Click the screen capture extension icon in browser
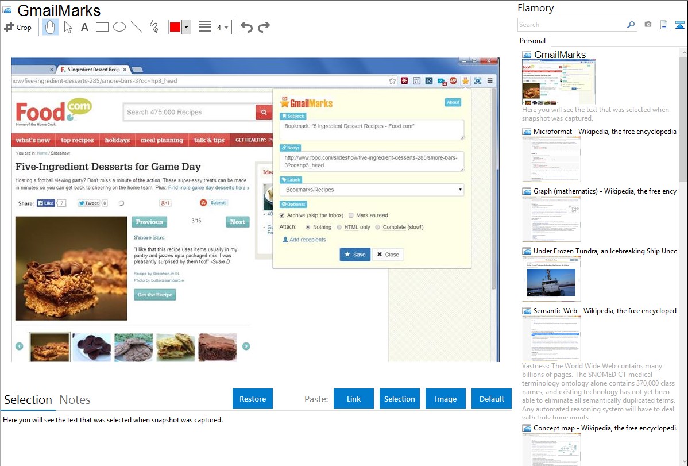Viewport: 688px width, 466px height. (478, 81)
